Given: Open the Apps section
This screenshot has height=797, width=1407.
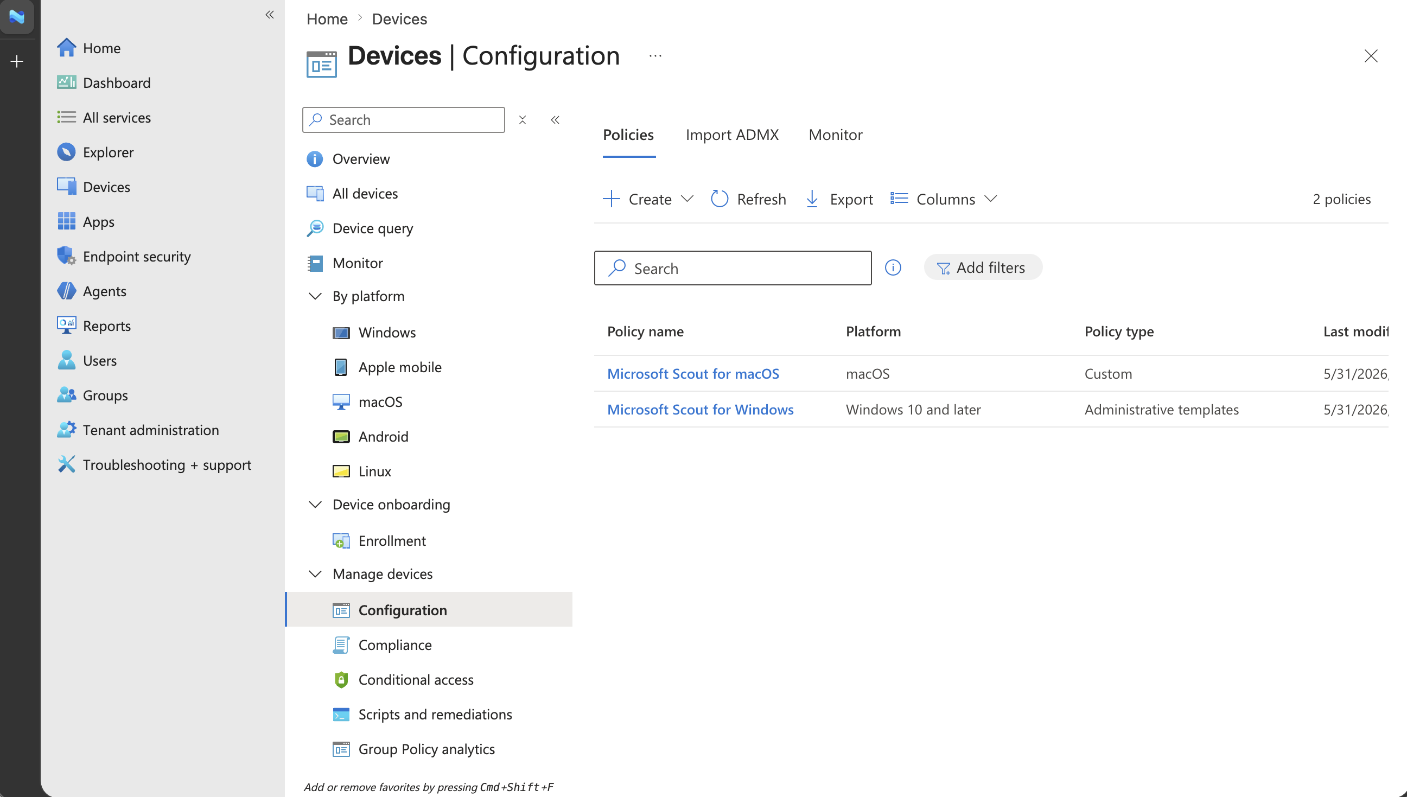Looking at the screenshot, I should 86,222.
